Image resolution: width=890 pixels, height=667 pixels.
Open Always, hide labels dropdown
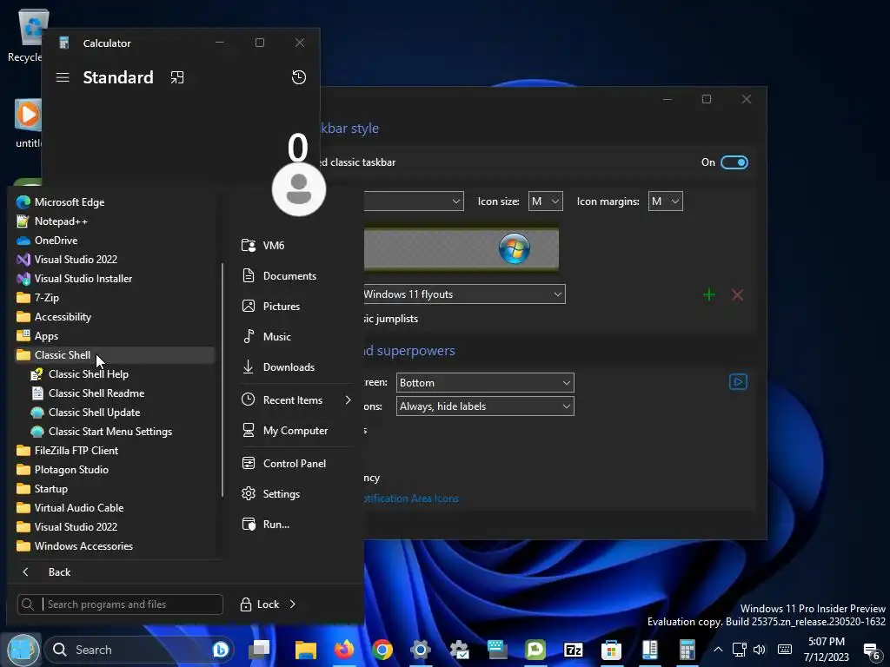[x=485, y=406]
